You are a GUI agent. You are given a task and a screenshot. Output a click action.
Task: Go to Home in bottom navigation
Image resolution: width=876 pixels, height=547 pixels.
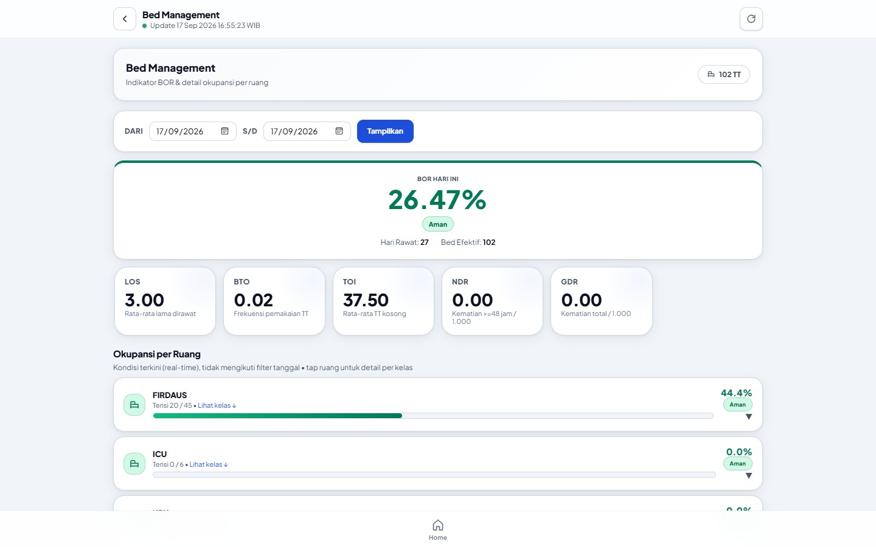click(438, 529)
